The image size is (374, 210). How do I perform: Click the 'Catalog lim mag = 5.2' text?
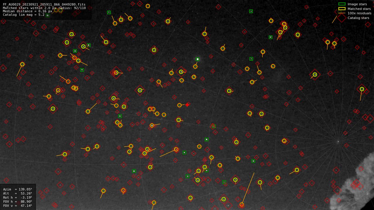coord(24,15)
